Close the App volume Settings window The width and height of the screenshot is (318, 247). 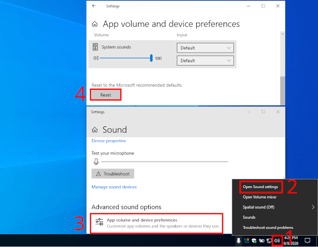278,6
